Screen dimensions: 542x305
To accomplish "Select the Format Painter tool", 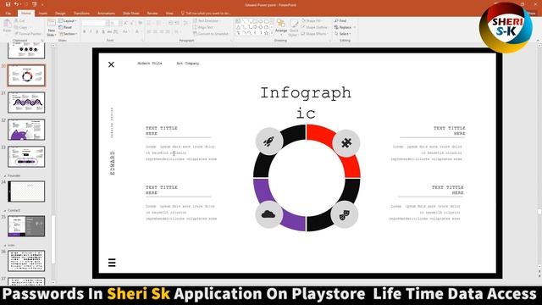I will pos(28,34).
